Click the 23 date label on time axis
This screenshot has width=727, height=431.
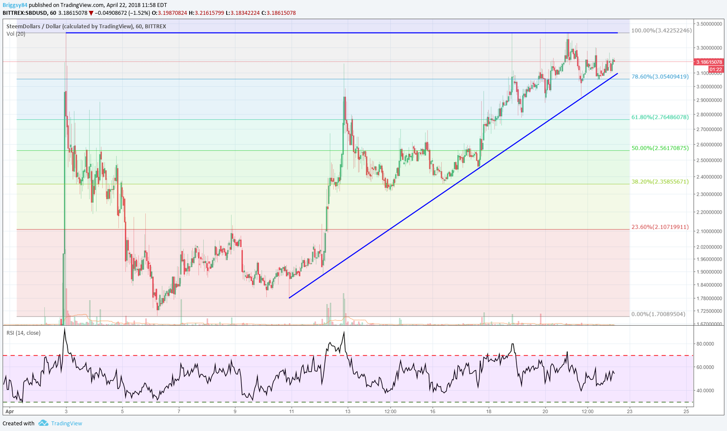coord(630,411)
